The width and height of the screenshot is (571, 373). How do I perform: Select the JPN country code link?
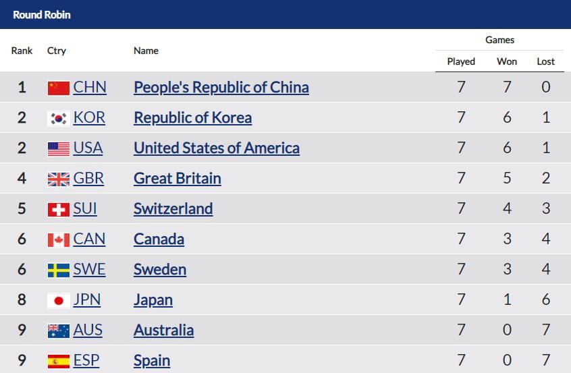coord(86,300)
